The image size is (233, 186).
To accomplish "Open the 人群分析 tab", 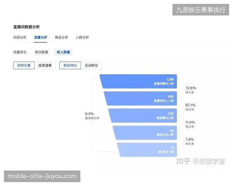I will pos(82,37).
